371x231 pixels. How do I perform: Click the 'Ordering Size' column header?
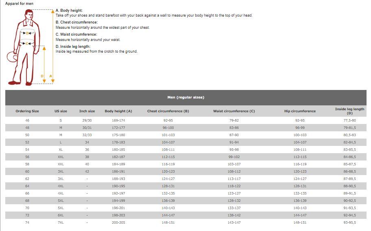pos(27,111)
